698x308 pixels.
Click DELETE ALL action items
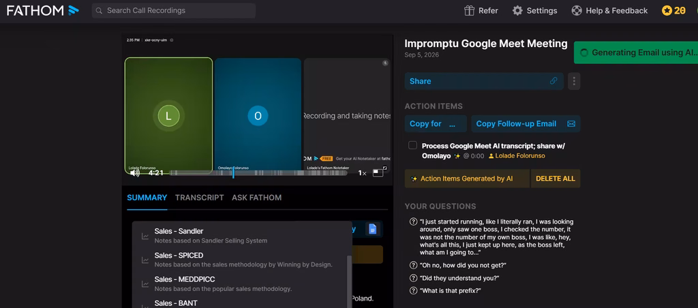pyautogui.click(x=555, y=179)
